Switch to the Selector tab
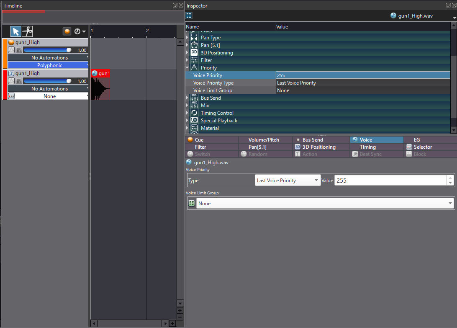The image size is (457, 328). (x=431, y=147)
